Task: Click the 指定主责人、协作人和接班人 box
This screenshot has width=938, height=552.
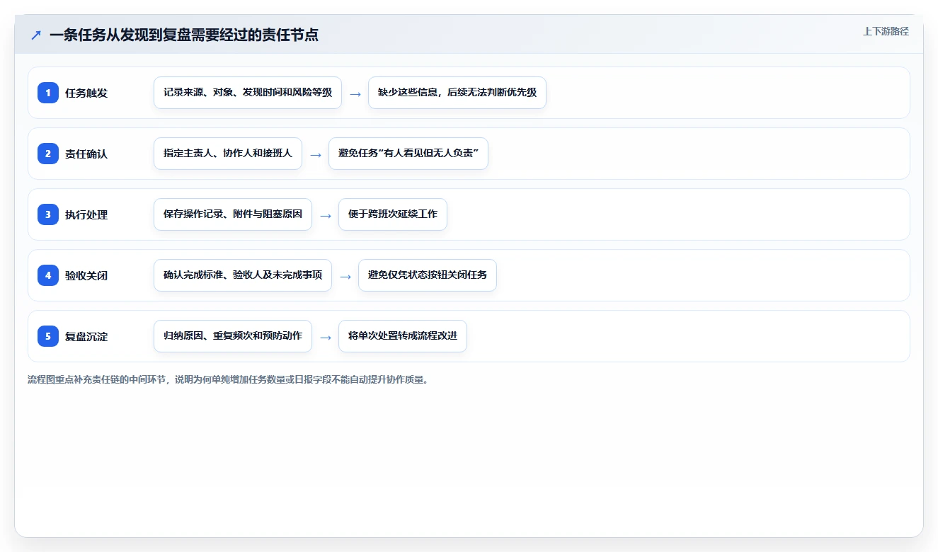Action: pyautogui.click(x=228, y=154)
